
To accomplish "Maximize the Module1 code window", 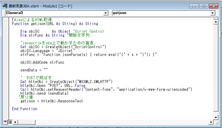I will click(x=204, y=6).
